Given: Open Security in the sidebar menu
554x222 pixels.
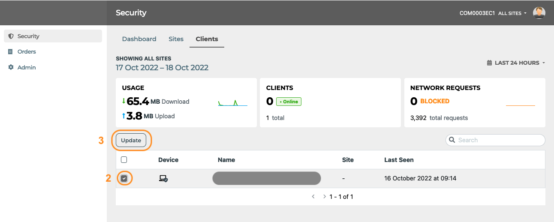Looking at the screenshot, I should 53,36.
